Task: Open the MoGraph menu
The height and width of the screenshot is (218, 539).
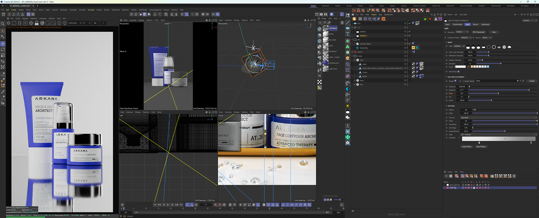Action: click(x=64, y=10)
